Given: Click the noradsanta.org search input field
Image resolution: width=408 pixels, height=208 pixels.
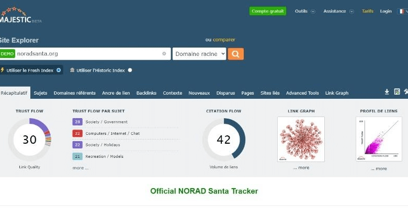Looking at the screenshot, I should coord(88,54).
